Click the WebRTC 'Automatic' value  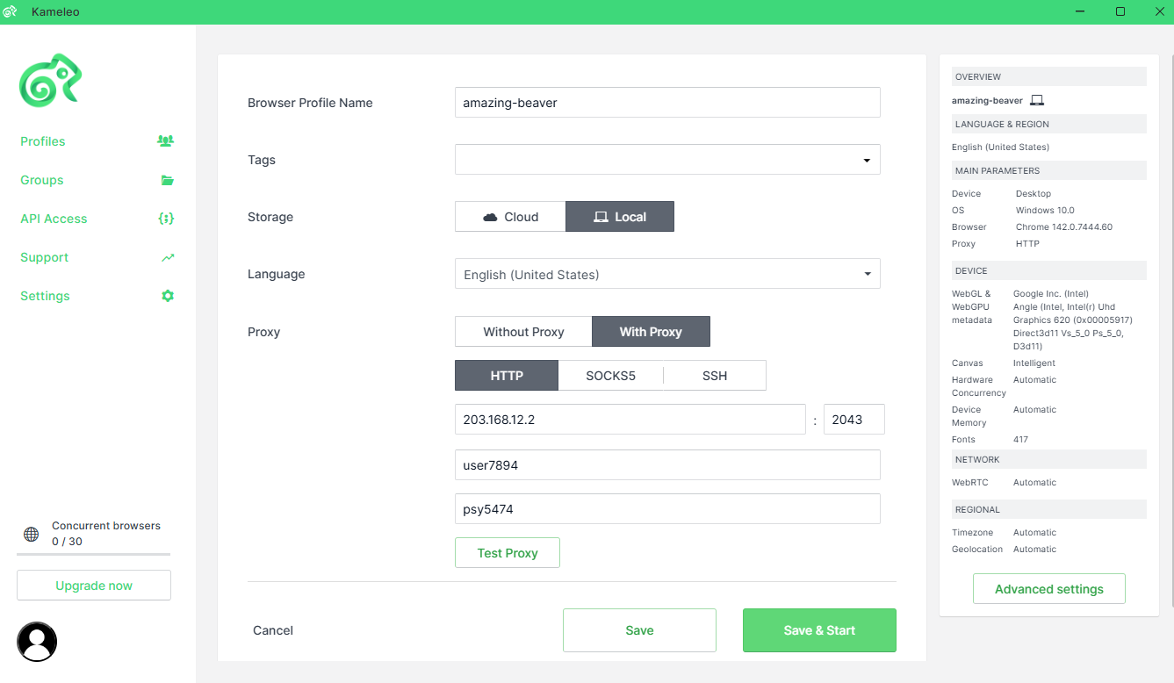[1034, 483]
